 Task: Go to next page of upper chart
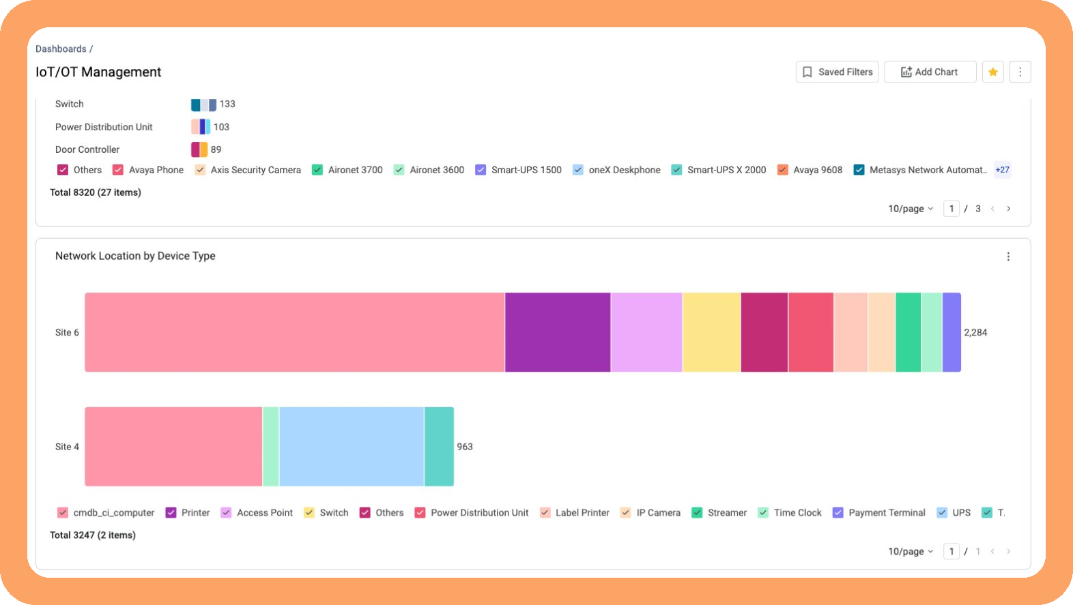click(x=1008, y=209)
